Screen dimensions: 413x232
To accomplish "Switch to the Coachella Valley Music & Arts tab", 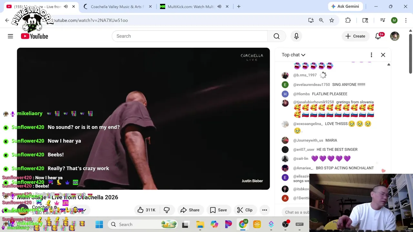I will (117, 6).
